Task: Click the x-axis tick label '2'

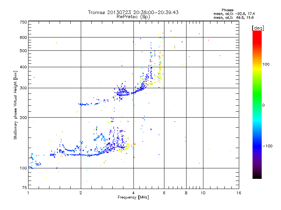Action: click(81, 193)
